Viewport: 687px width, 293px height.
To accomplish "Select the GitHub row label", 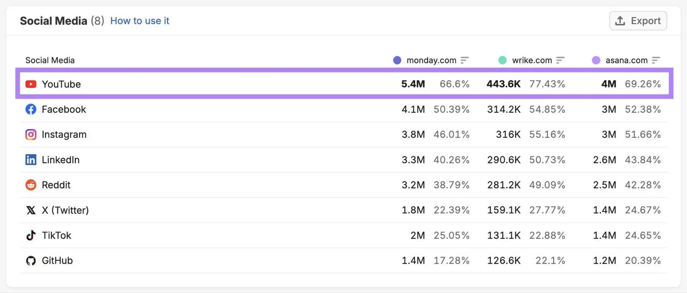I will coord(57,261).
